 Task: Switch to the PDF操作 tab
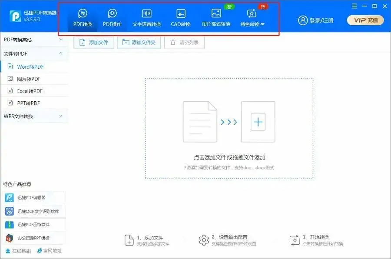[x=112, y=18]
